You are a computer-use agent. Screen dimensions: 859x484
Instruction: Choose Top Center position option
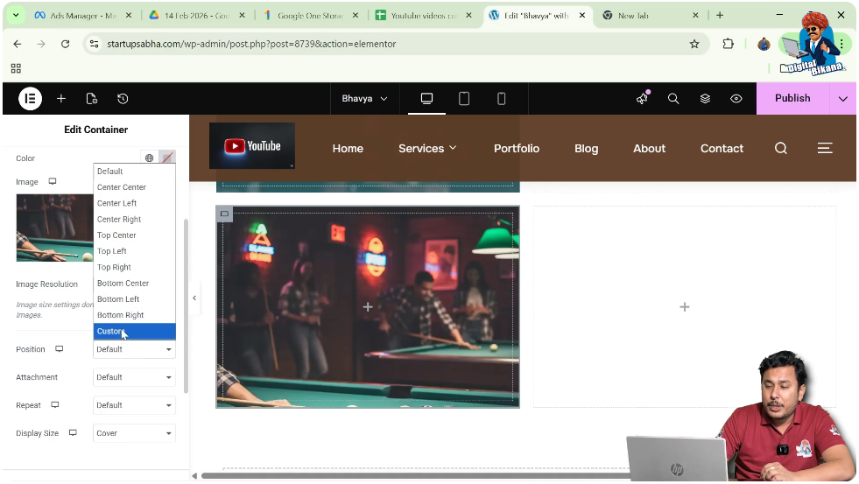coord(116,235)
